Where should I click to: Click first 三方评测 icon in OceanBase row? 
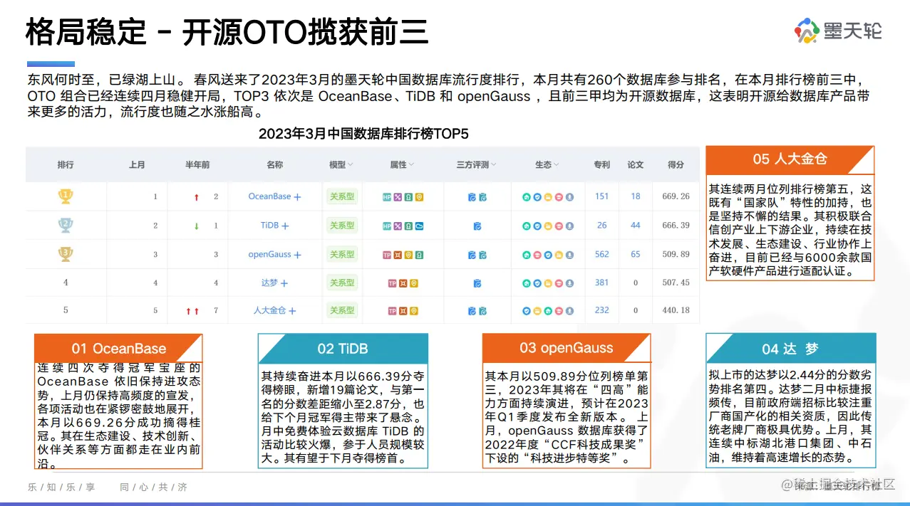coord(472,197)
